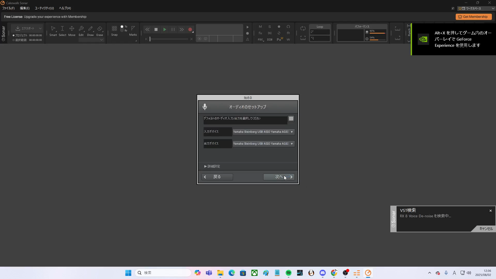
Task: Click the CPU usage 54% meter
Action: point(376,39)
